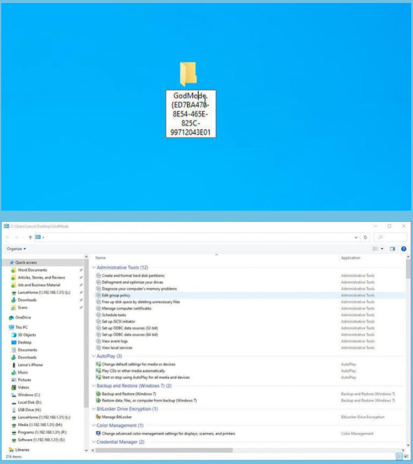Image resolution: width=413 pixels, height=464 pixels.
Task: Collapse the Color Management group
Action: coord(93,426)
